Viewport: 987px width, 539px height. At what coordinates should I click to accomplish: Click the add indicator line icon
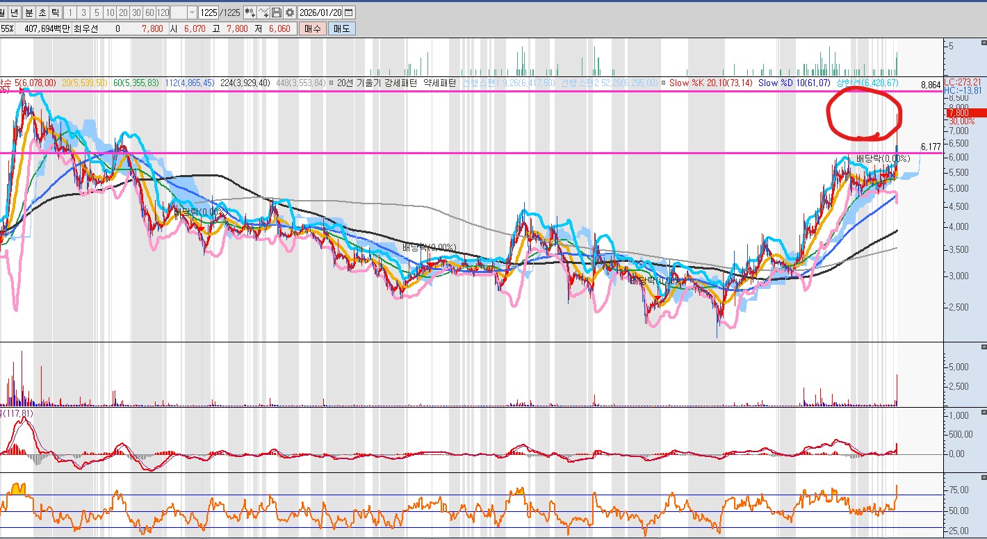[263, 13]
